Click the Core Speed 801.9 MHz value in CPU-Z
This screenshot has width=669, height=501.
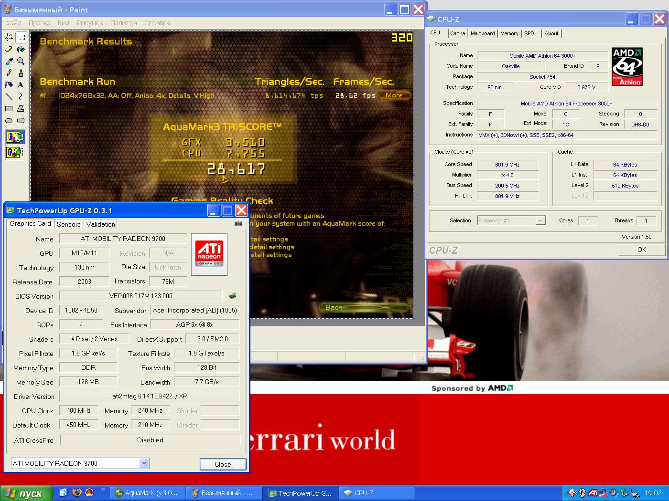pyautogui.click(x=507, y=165)
